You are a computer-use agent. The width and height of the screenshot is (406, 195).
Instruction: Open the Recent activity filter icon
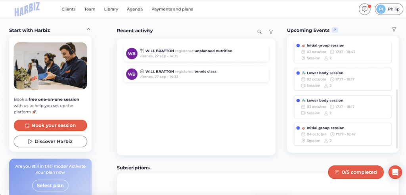pos(271,32)
